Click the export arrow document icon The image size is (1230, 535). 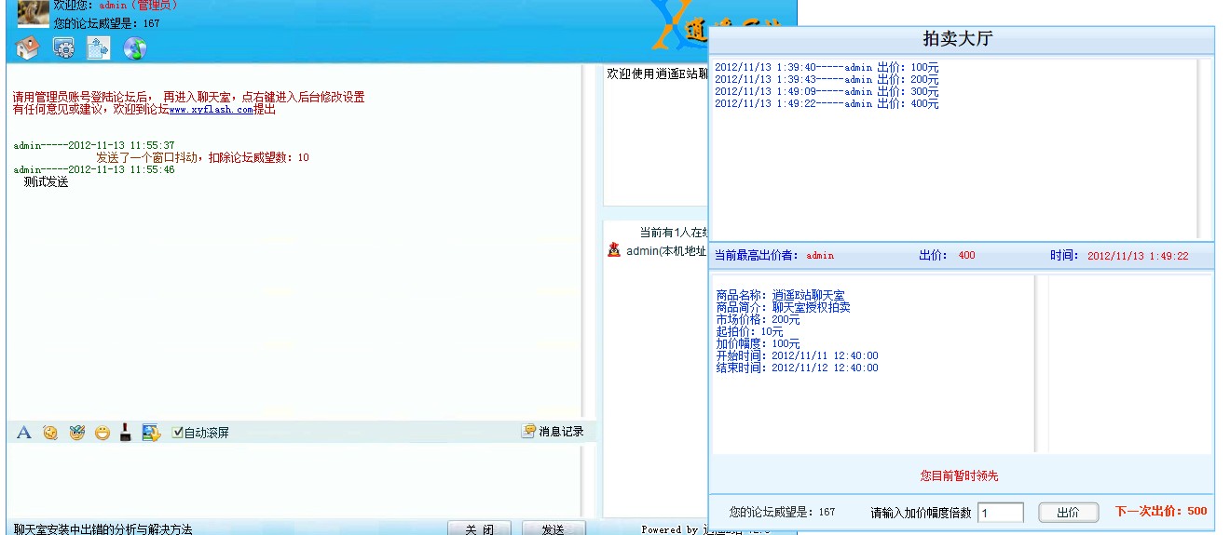99,48
